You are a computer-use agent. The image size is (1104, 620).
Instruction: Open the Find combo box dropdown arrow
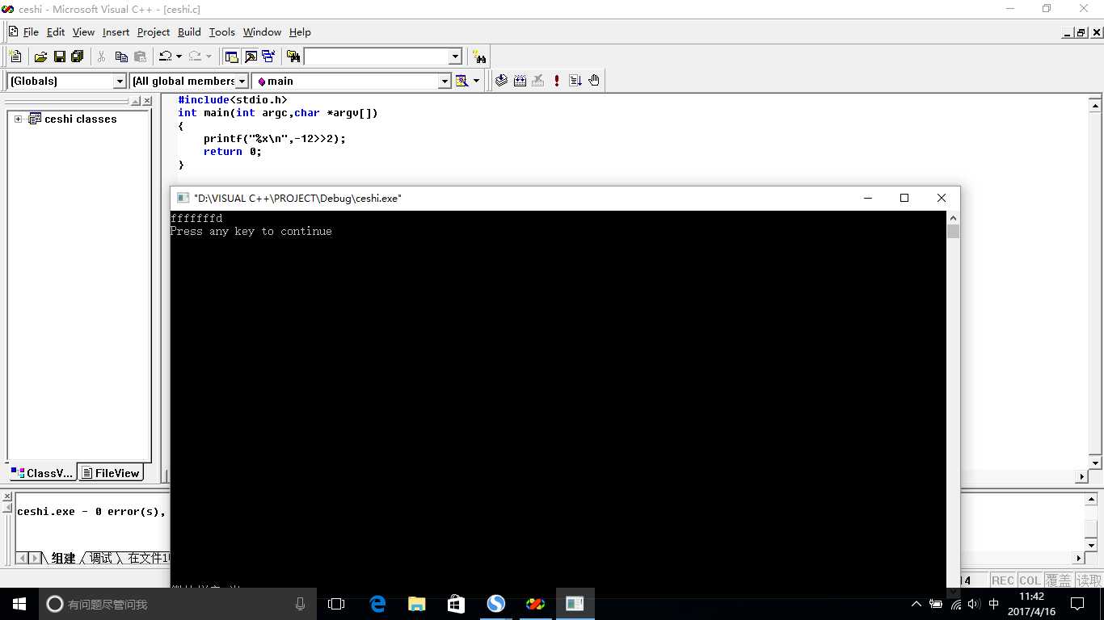pos(455,57)
